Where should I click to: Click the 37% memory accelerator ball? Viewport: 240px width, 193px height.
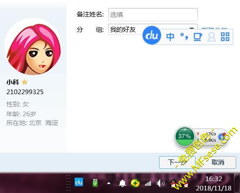tap(184, 136)
